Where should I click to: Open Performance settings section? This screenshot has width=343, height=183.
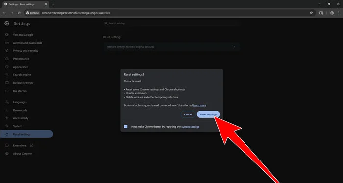21,59
